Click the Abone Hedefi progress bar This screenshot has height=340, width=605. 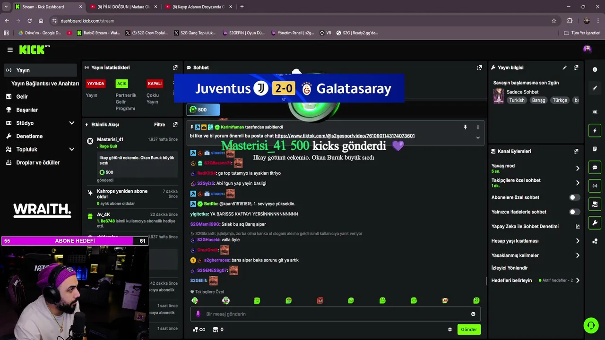(x=75, y=241)
